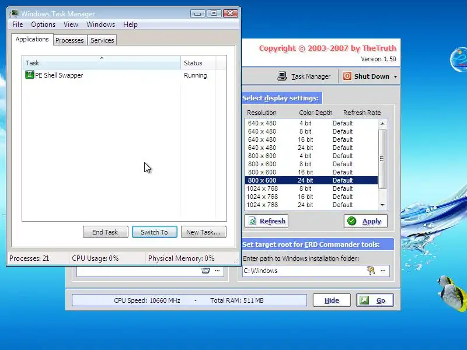
Task: Click the Go button picture icon
Action: (364, 300)
